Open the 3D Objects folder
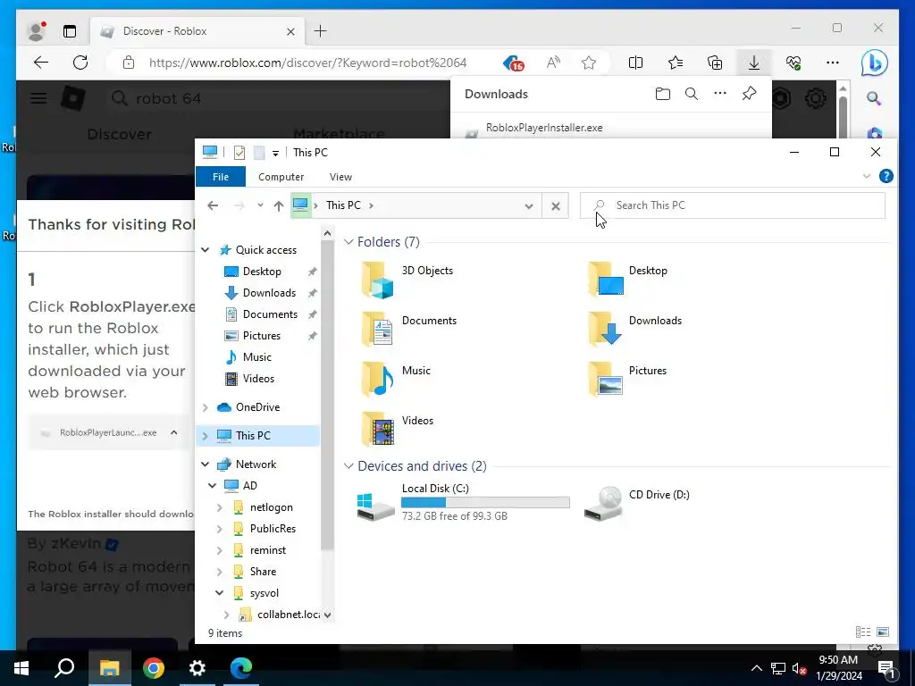The height and width of the screenshot is (686, 915). pyautogui.click(x=408, y=280)
